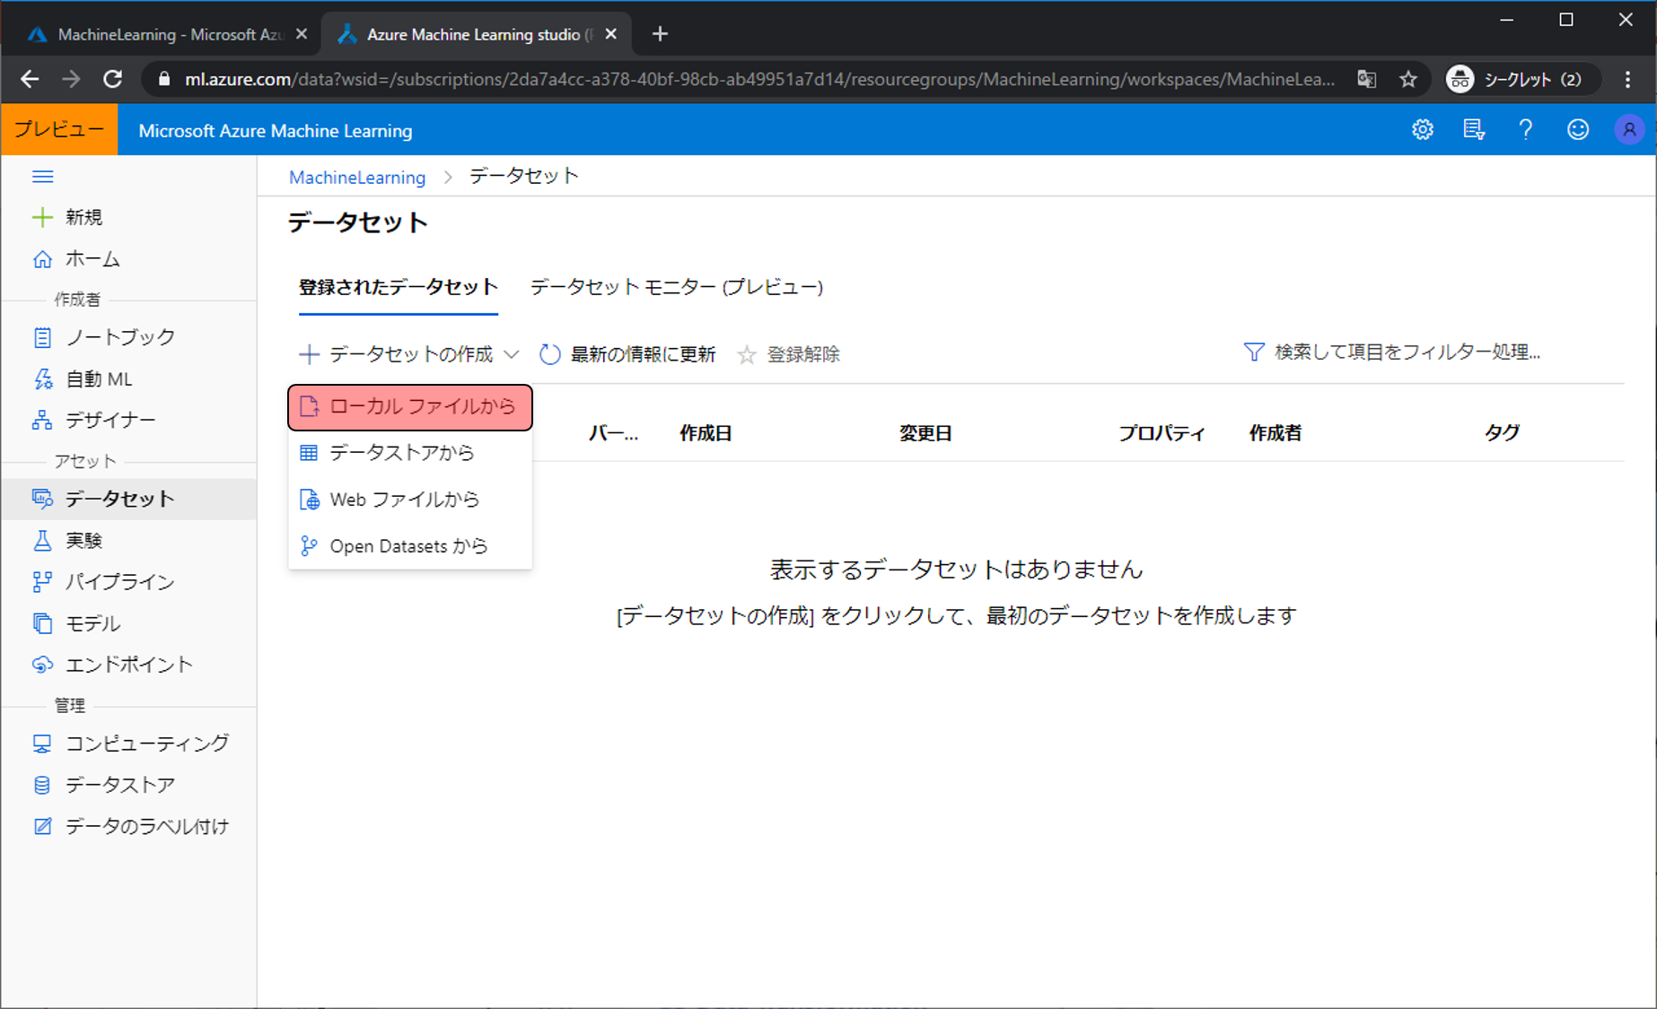Switch to データセット モニター (プレビュー) tab
Image resolution: width=1657 pixels, height=1009 pixels.
(676, 288)
